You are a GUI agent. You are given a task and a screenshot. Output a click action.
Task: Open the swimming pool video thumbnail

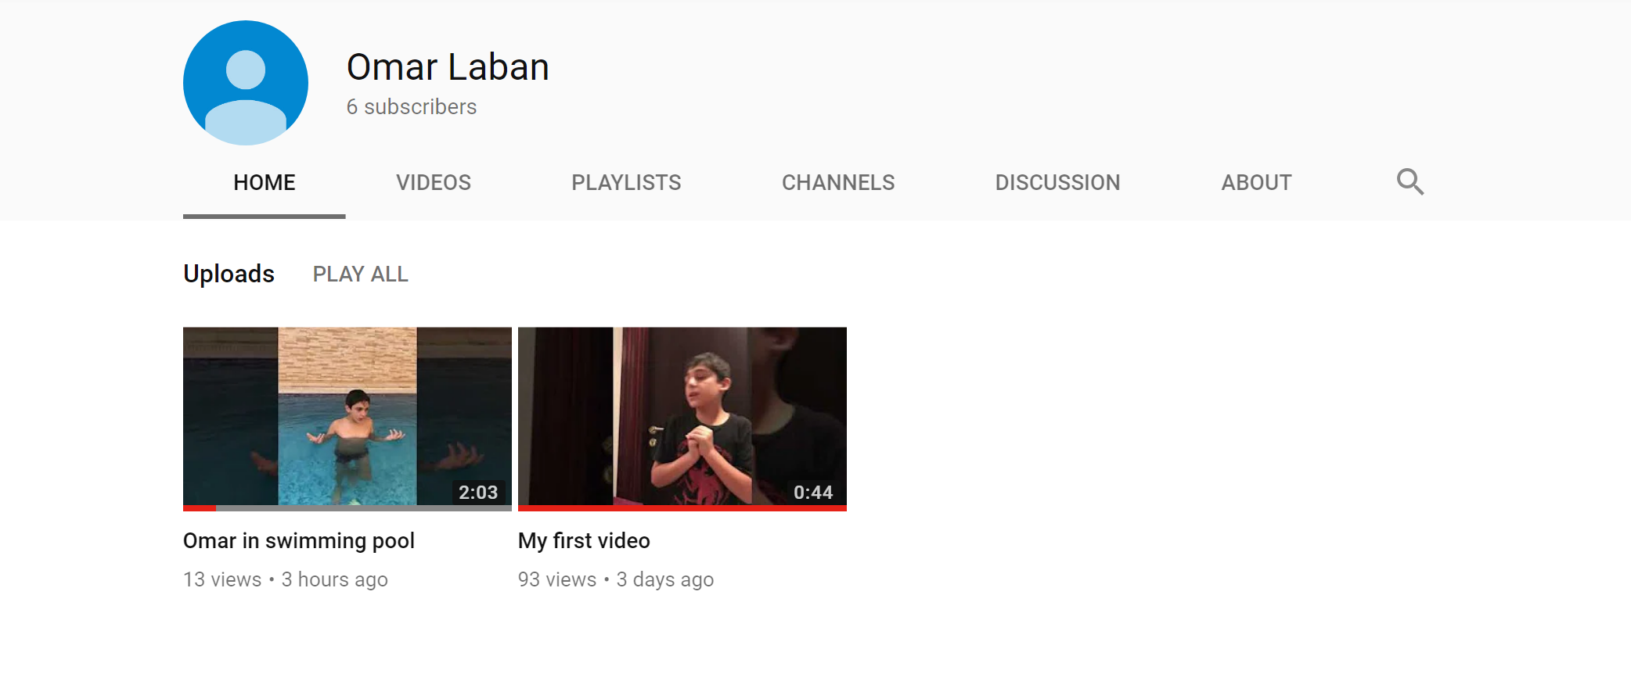point(347,418)
